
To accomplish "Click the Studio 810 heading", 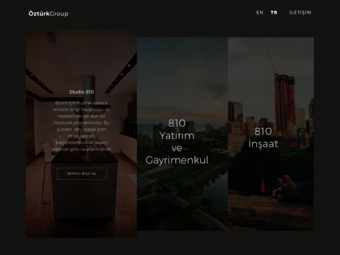I will point(82,91).
